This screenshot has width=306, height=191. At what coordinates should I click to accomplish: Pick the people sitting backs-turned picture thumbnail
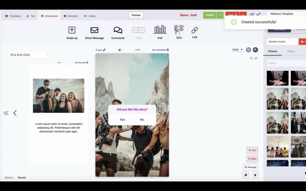[x=278, y=147]
